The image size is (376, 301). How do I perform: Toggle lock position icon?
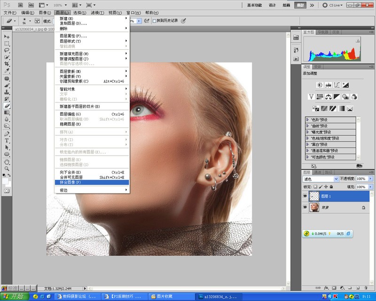(x=326, y=187)
